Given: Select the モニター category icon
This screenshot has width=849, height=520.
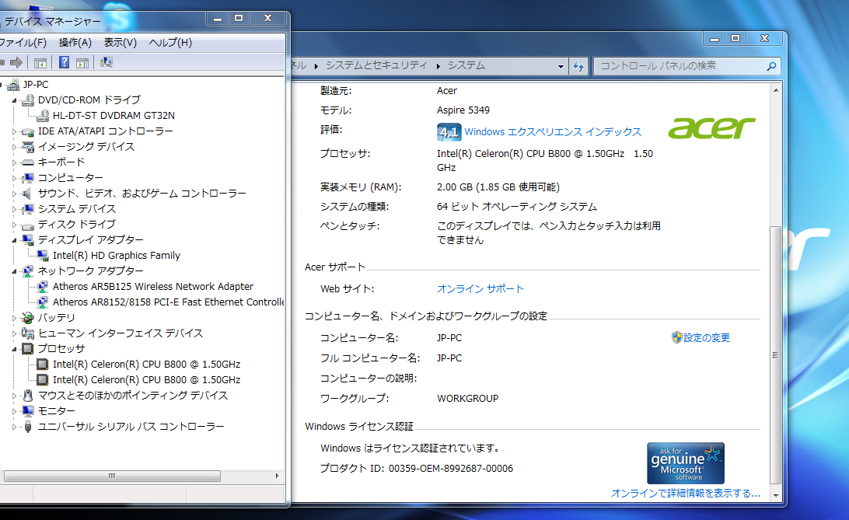Looking at the screenshot, I should point(28,411).
